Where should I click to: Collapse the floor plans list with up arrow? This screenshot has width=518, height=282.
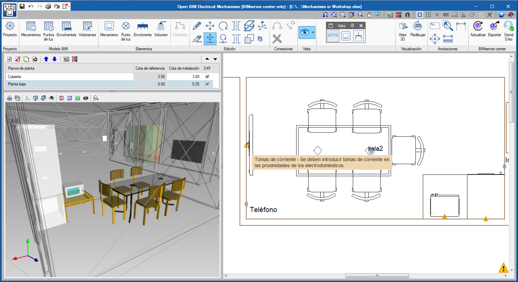pyautogui.click(x=207, y=59)
